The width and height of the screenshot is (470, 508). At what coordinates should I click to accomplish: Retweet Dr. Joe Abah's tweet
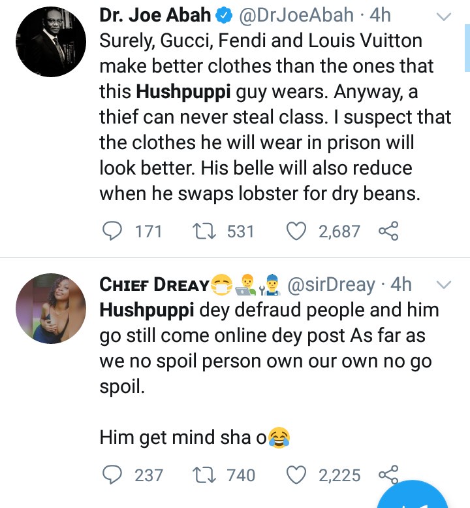click(207, 231)
